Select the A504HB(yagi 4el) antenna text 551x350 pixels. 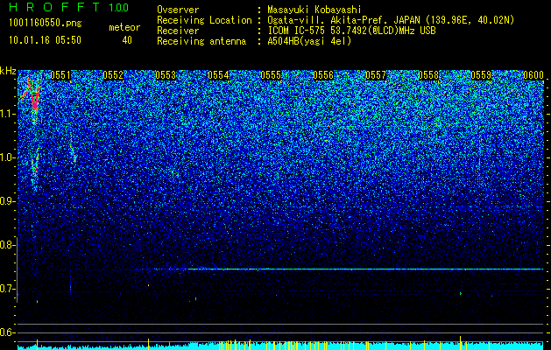pos(309,41)
